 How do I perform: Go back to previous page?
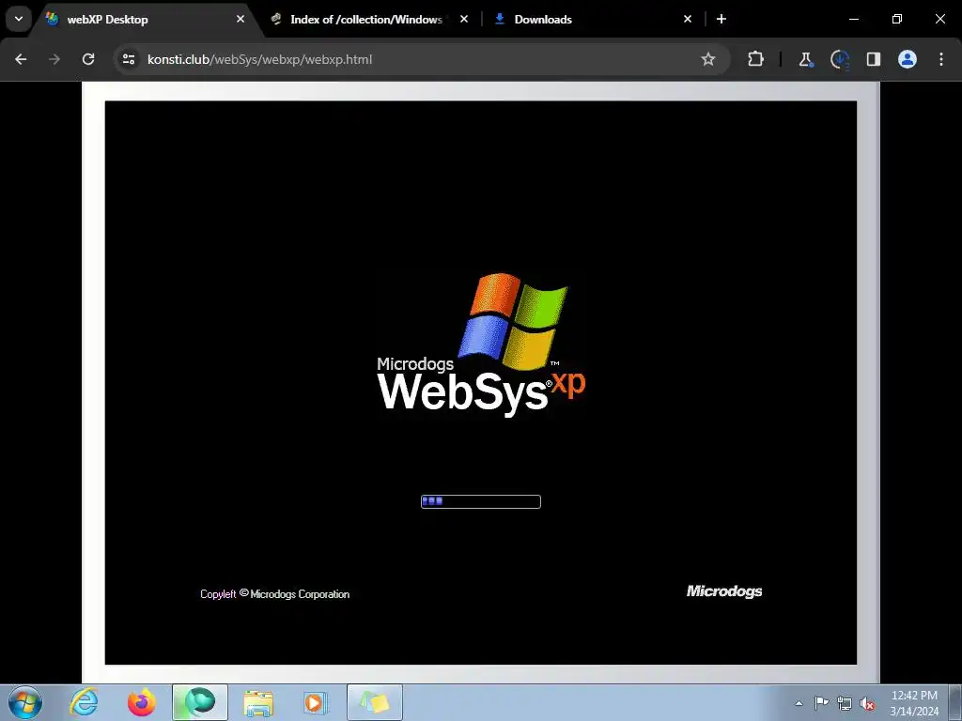[21, 59]
